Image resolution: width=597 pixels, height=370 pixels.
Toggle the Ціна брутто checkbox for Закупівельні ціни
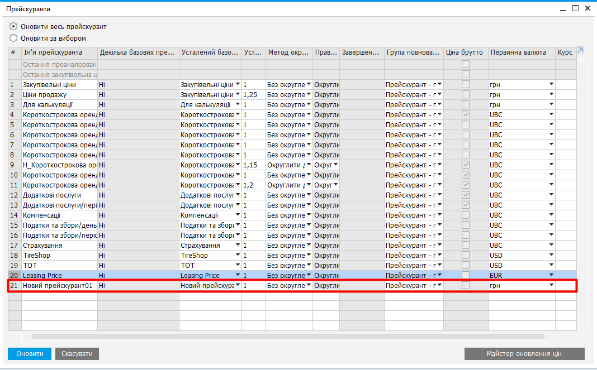pyautogui.click(x=465, y=84)
